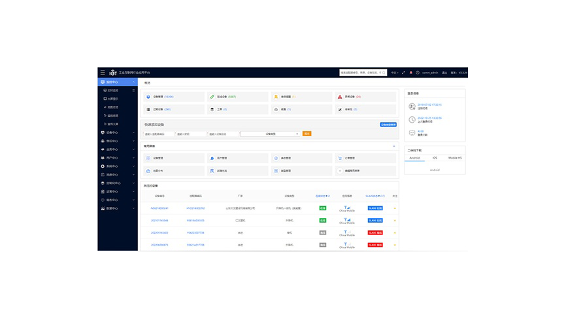Screen dimensions: 566x318
Task: Open the user management shortcut with person icon
Action: point(237,158)
